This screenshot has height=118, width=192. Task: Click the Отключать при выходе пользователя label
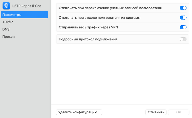[x=100, y=18]
